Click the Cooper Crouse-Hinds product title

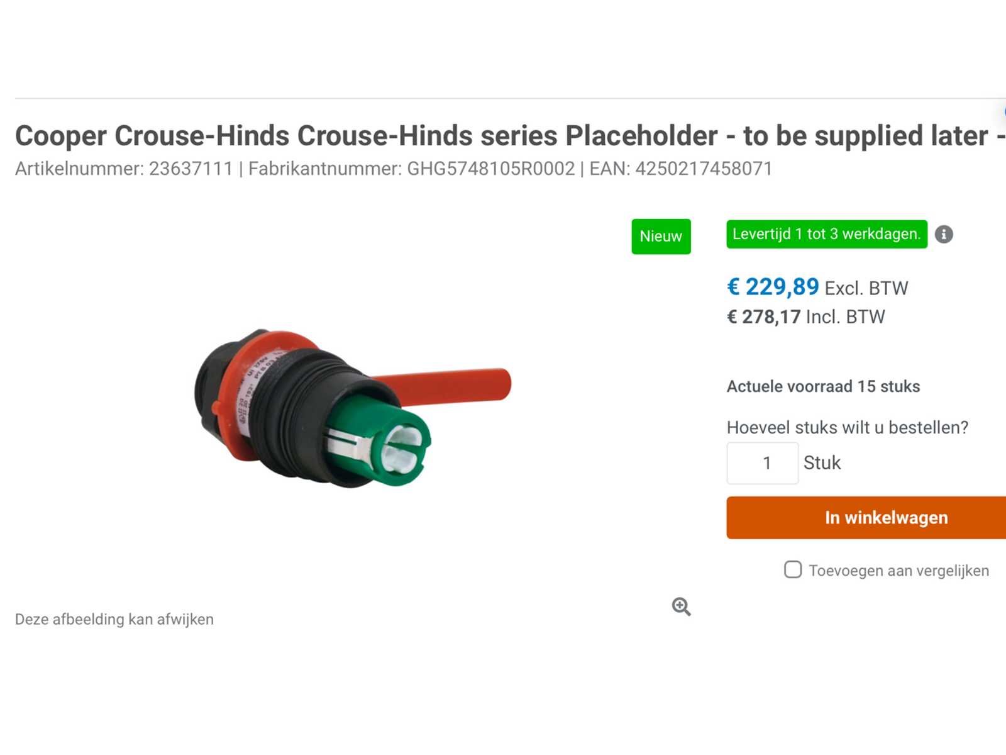click(x=503, y=136)
